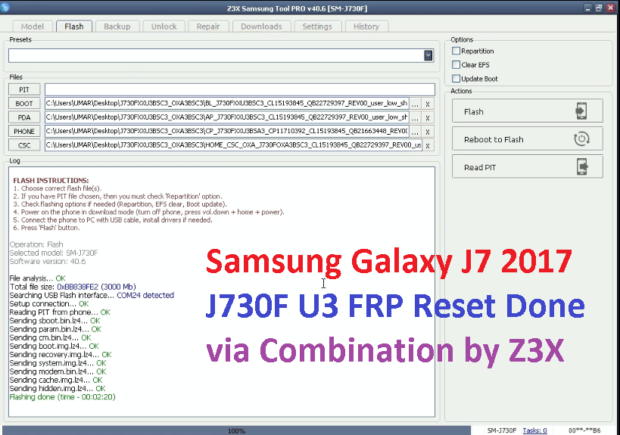The height and width of the screenshot is (435, 620).
Task: Click the PHONE file button
Action: click(24, 131)
